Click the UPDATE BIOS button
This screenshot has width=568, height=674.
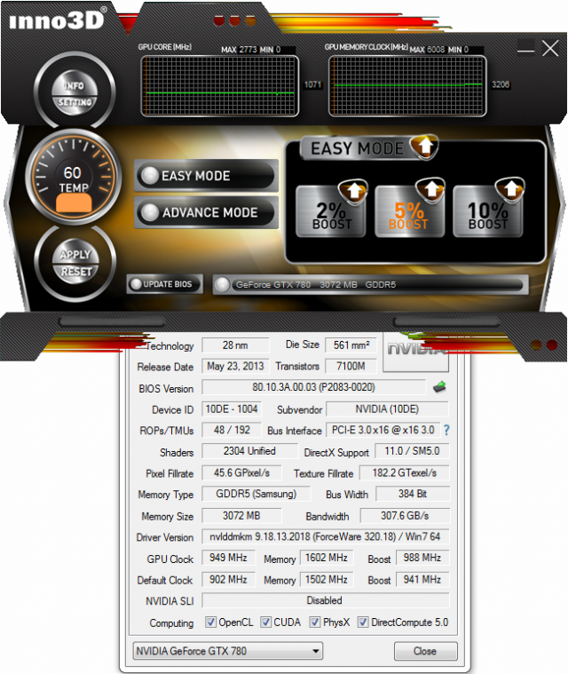point(164,284)
